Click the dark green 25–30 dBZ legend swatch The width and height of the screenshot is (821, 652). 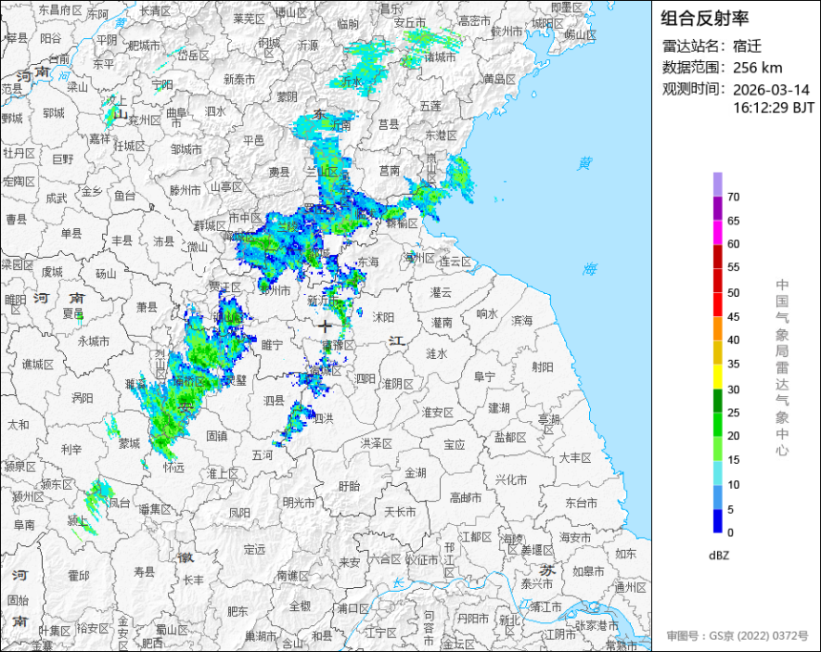717,401
